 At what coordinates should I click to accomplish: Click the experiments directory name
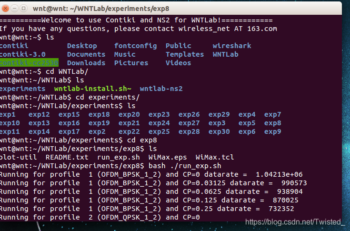click(x=22, y=89)
